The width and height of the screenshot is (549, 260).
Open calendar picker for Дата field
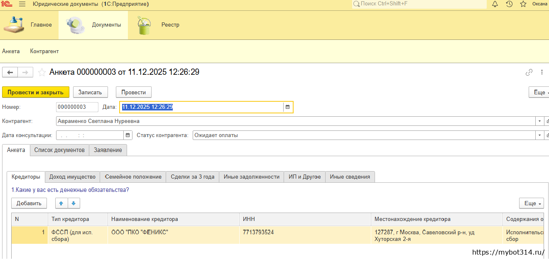(x=287, y=107)
